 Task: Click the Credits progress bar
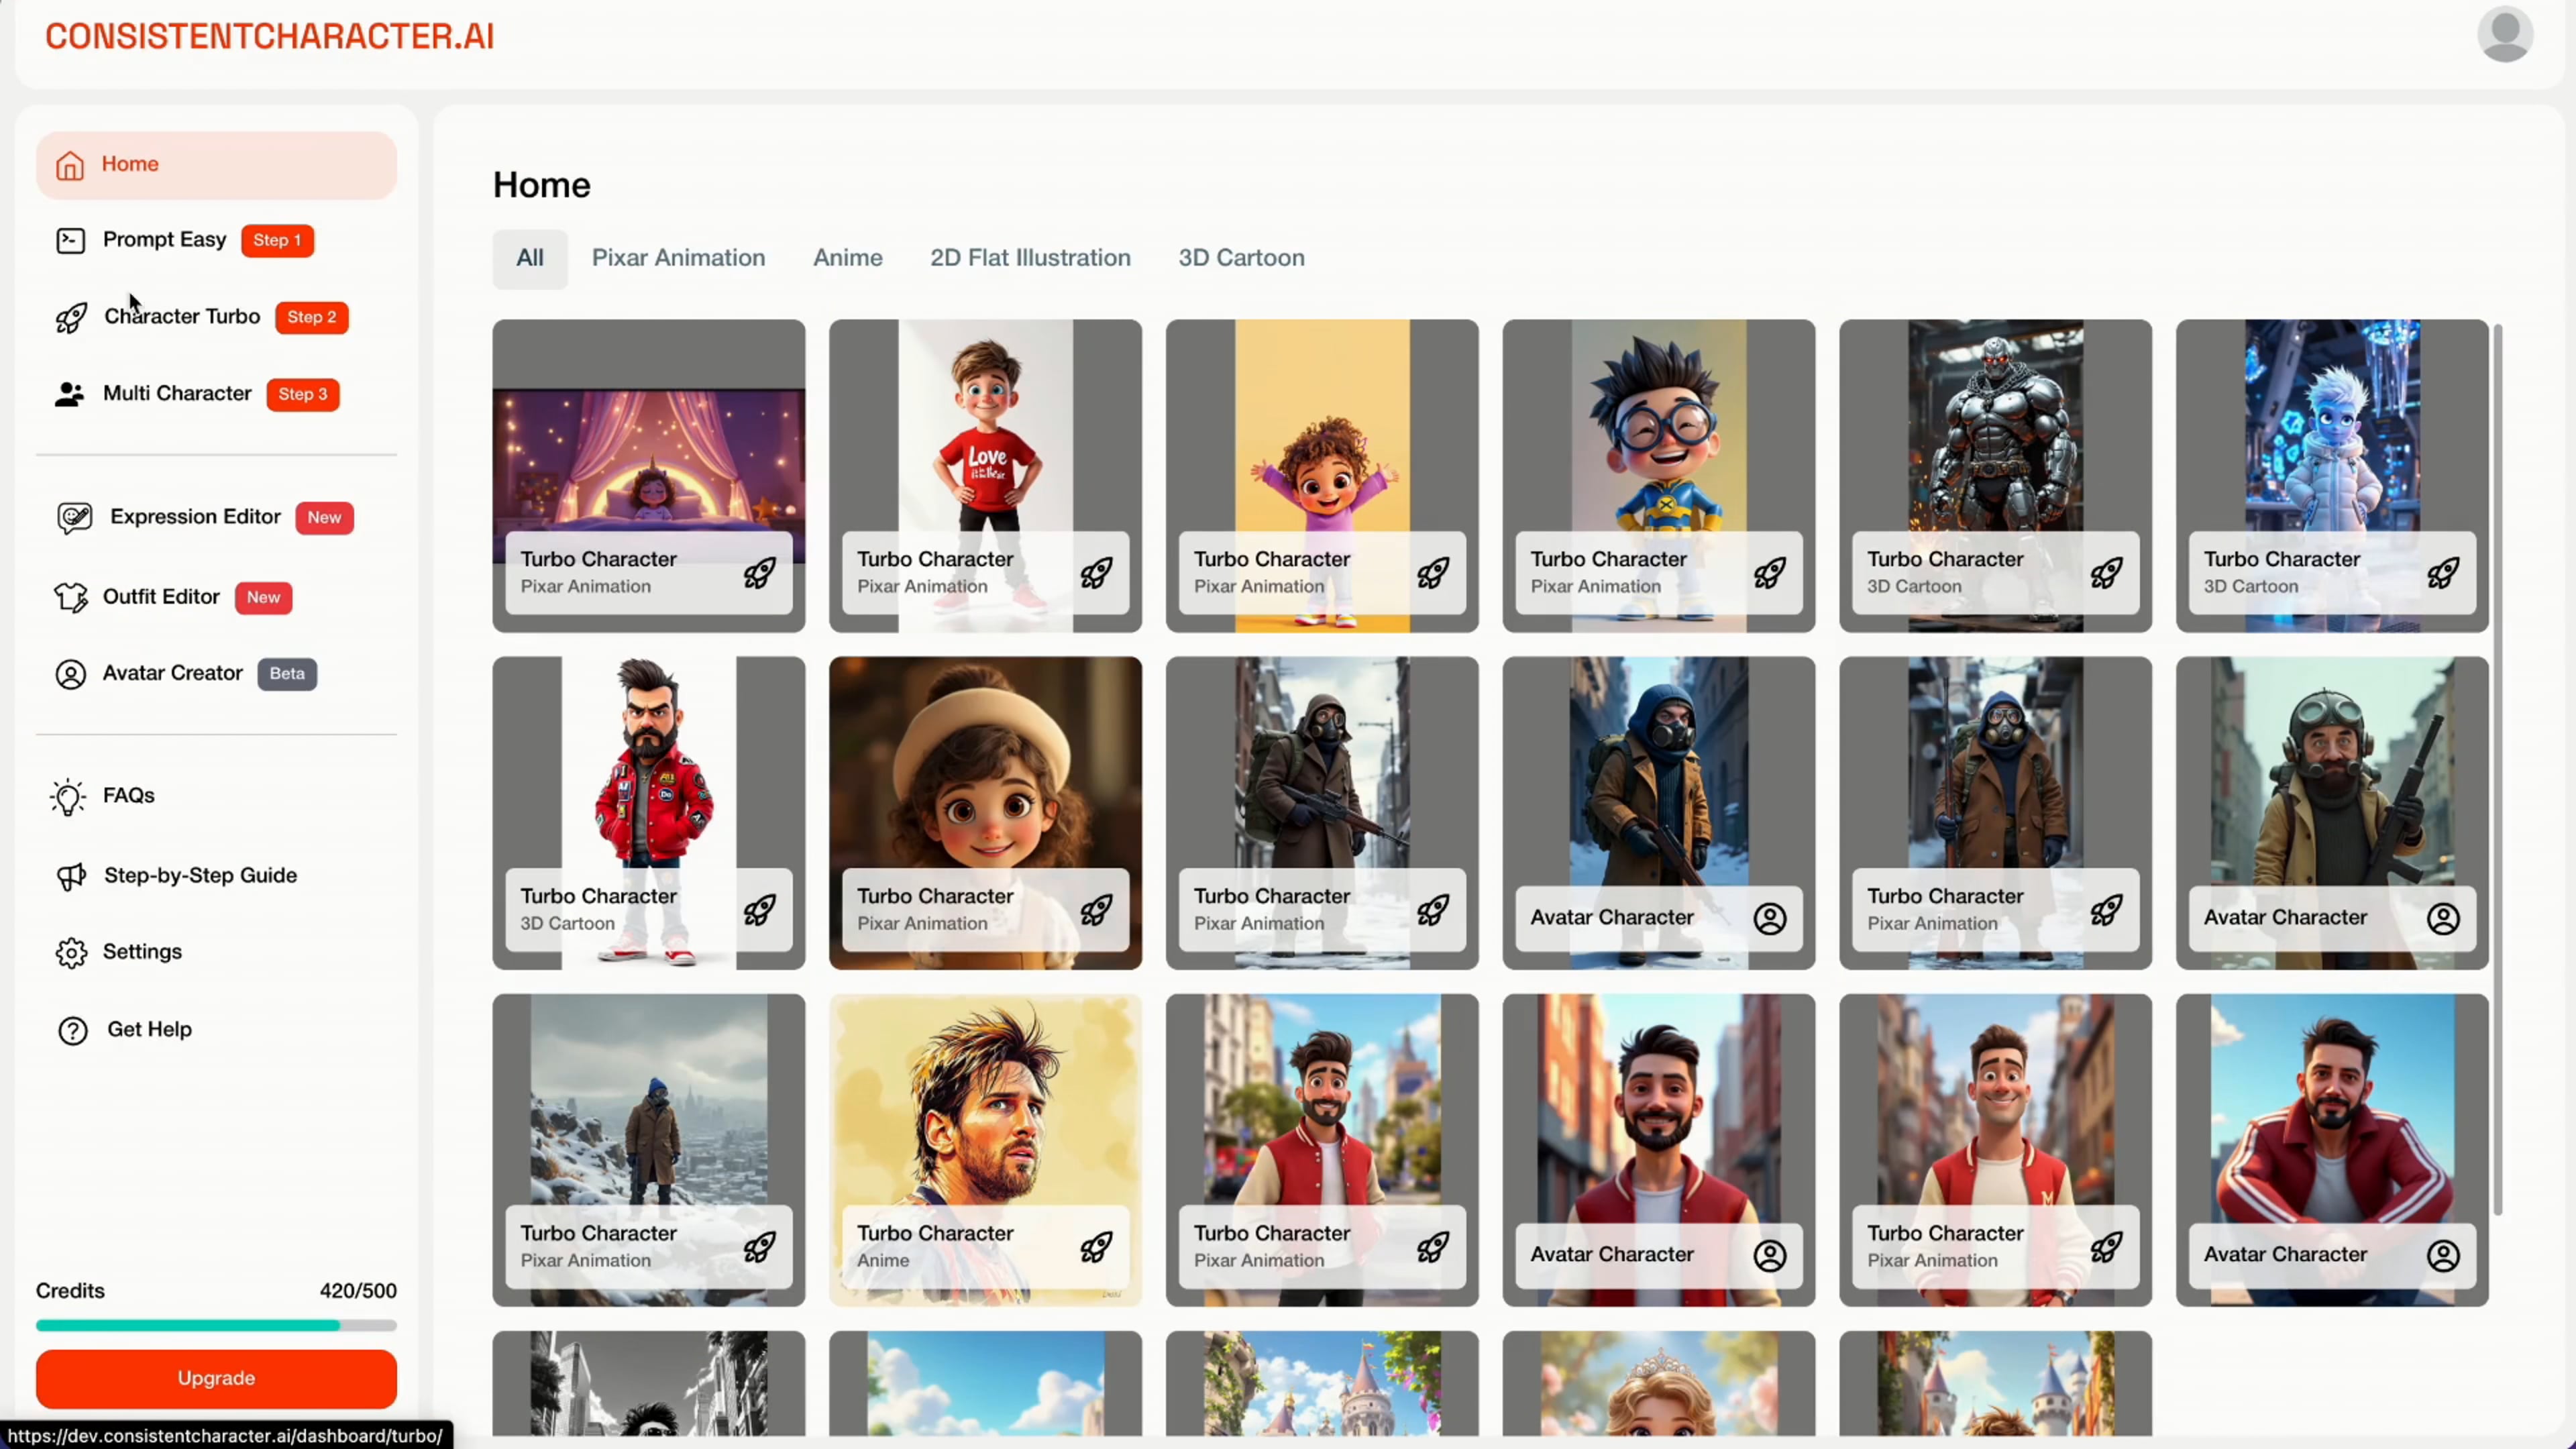216,1325
